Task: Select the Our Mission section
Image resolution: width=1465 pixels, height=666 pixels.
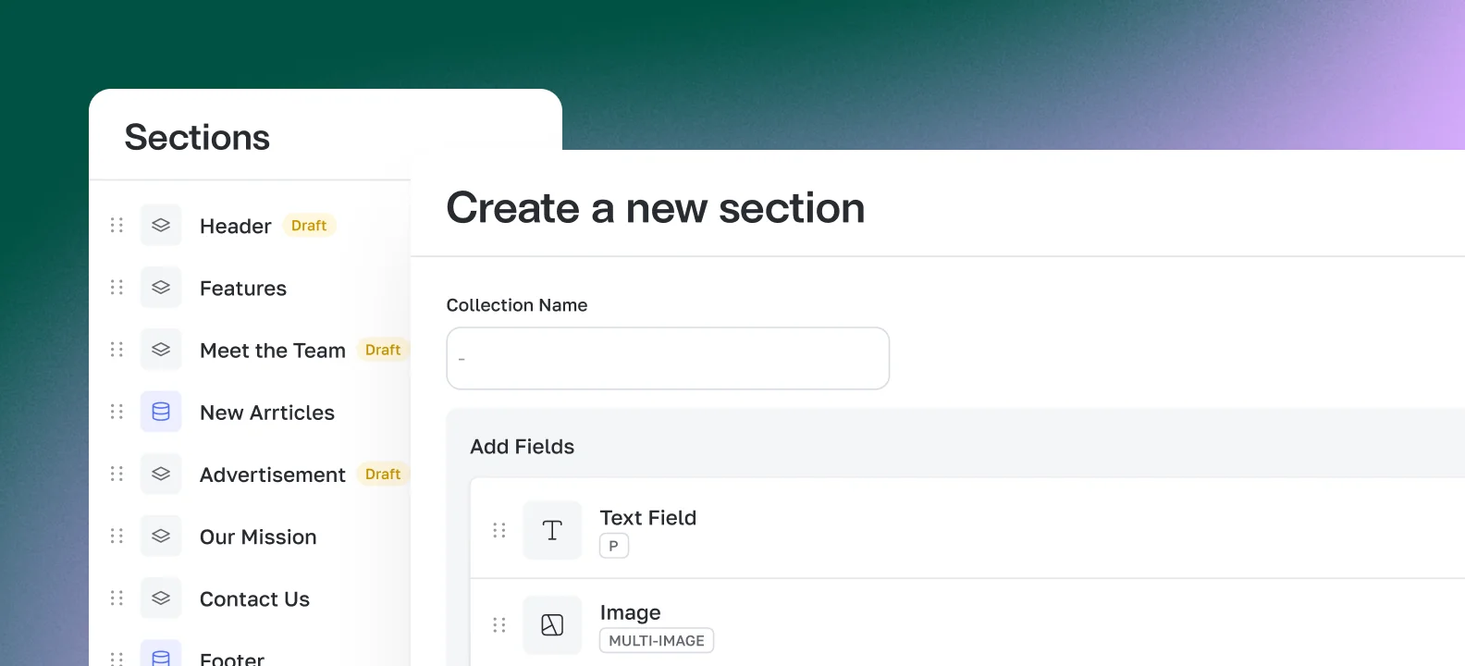Action: (258, 536)
